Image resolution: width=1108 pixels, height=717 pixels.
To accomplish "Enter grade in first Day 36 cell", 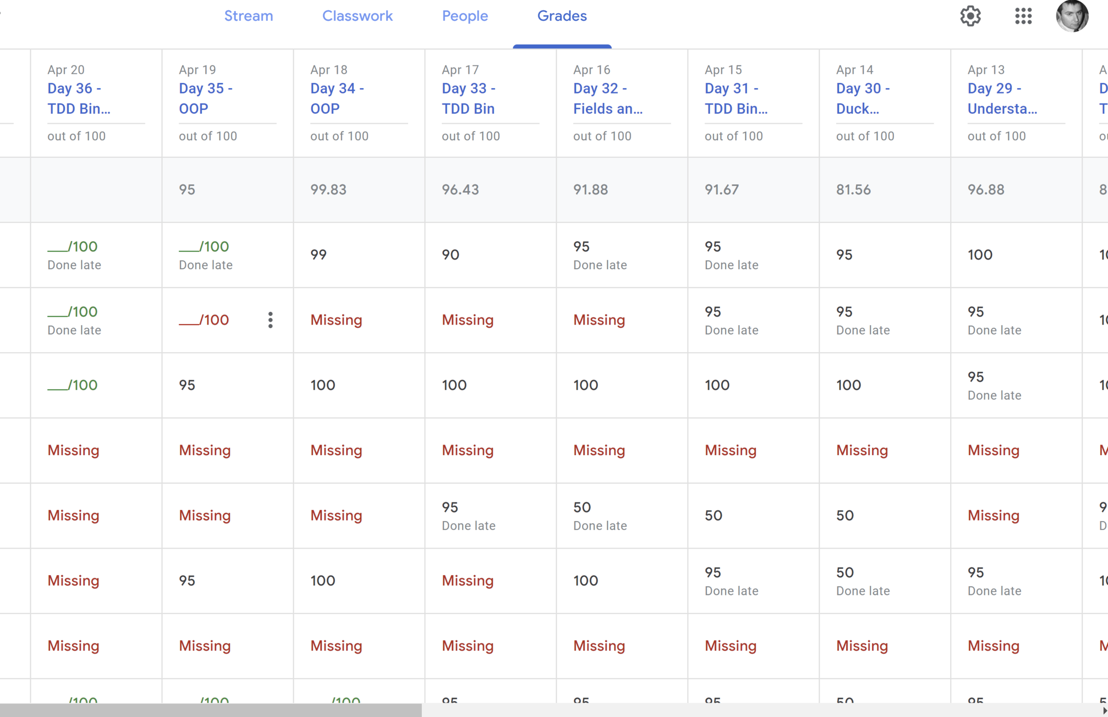I will 58,246.
